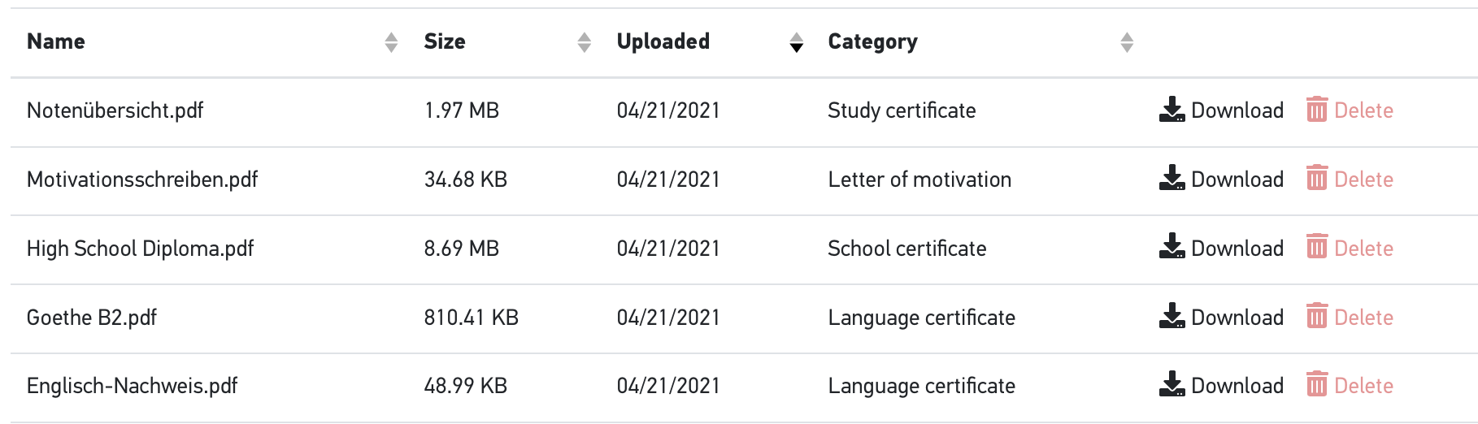This screenshot has width=1478, height=424.
Task: Delete the Goethe B2.pdf file
Action: (x=1350, y=317)
